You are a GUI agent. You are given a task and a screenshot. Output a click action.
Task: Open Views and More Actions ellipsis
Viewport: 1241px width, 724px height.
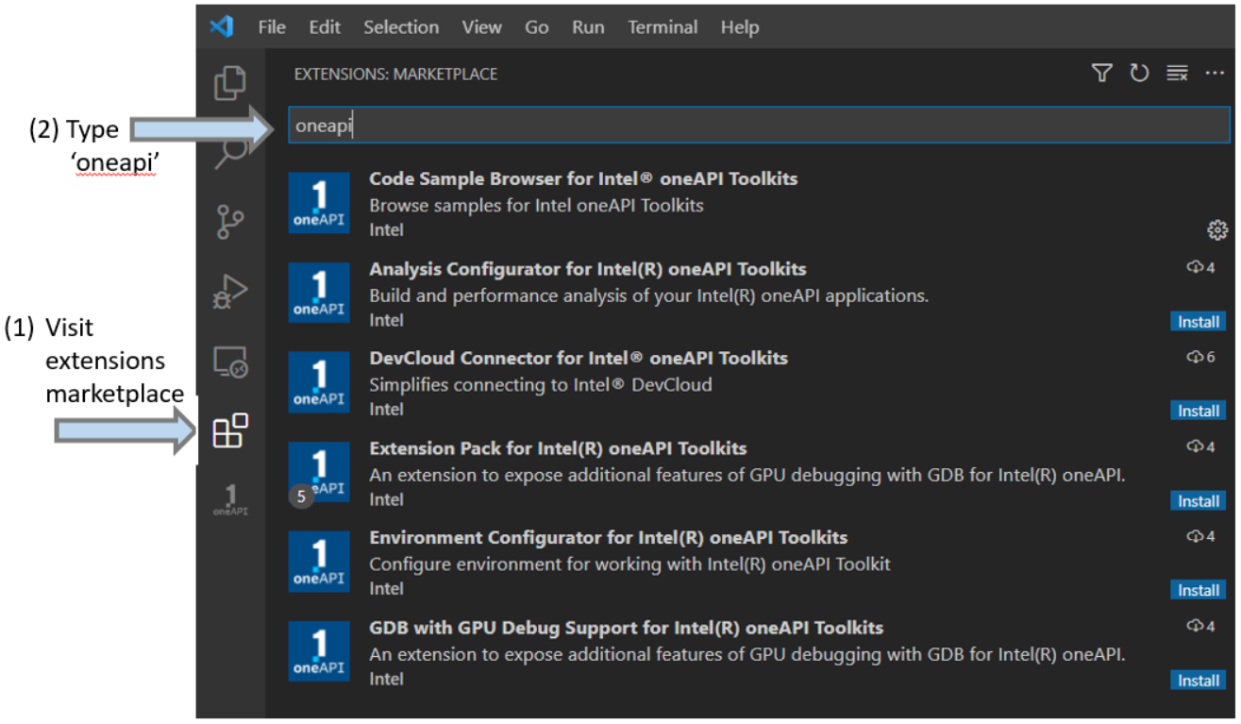[x=1215, y=73]
